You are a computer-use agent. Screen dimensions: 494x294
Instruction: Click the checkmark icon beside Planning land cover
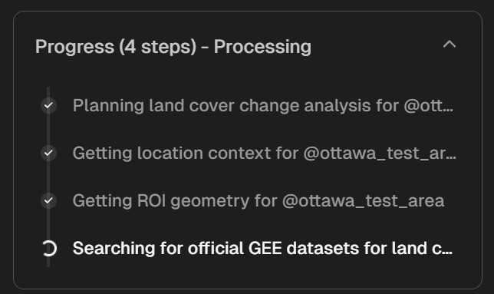[48, 105]
